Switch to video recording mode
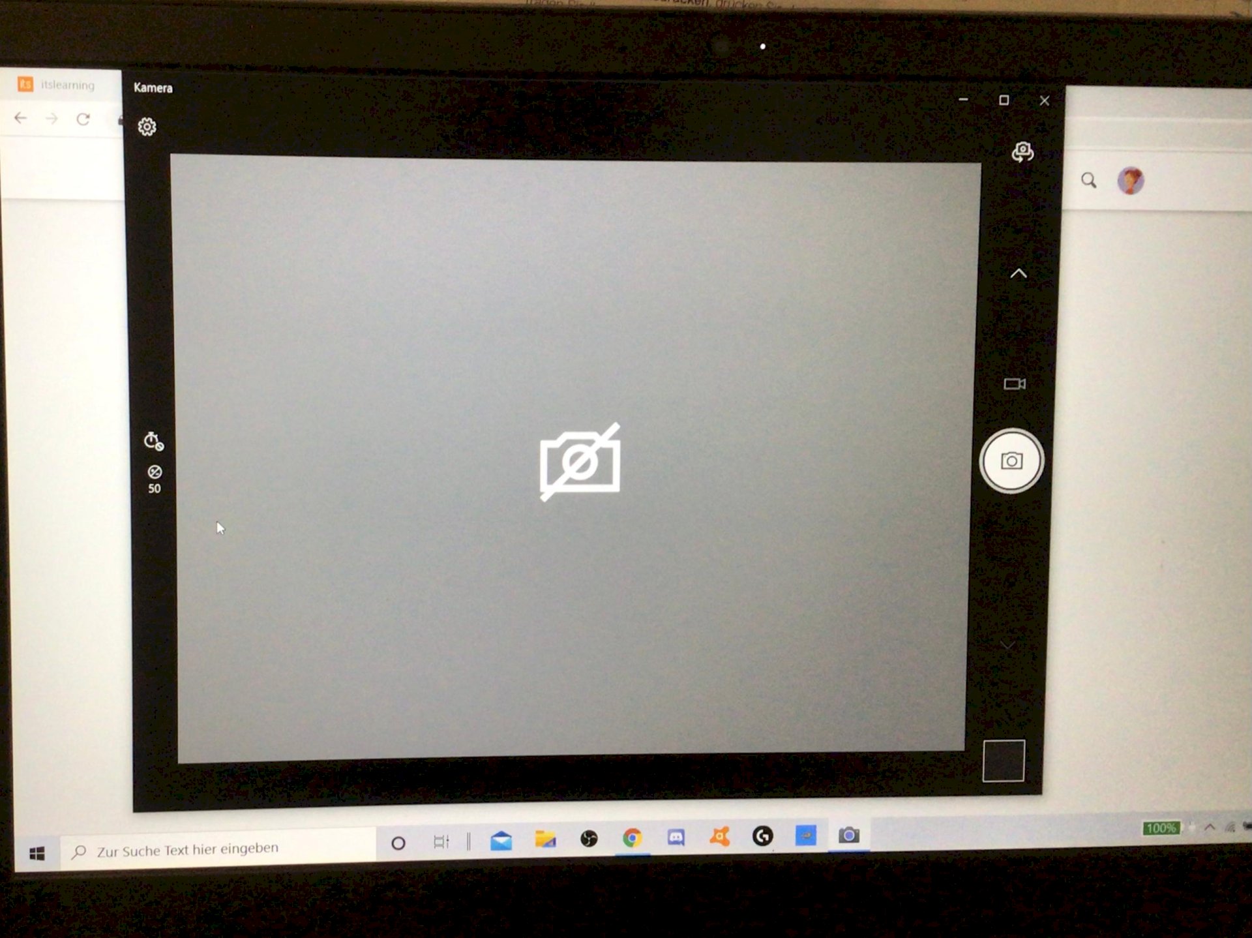Viewport: 1252px width, 938px height. pos(1015,384)
